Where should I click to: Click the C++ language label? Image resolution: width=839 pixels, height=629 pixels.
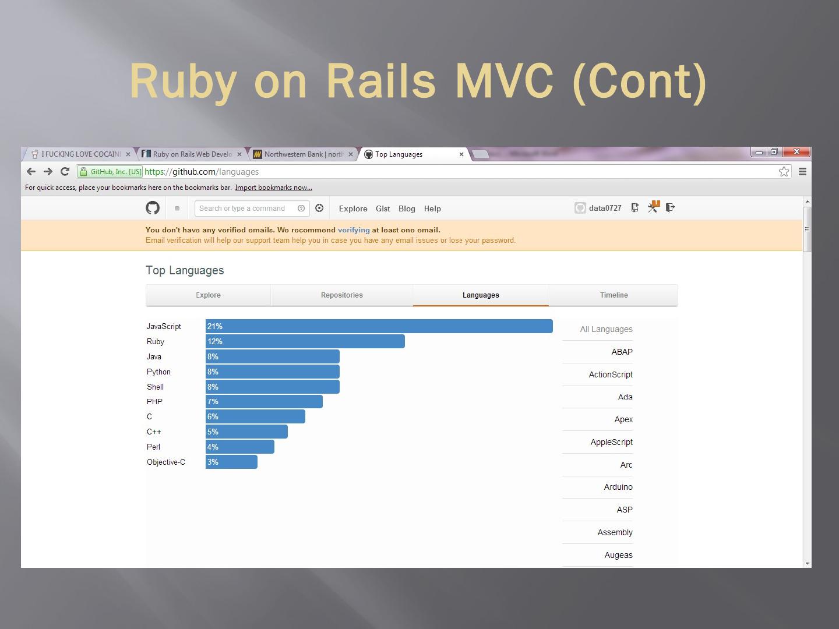pos(154,432)
